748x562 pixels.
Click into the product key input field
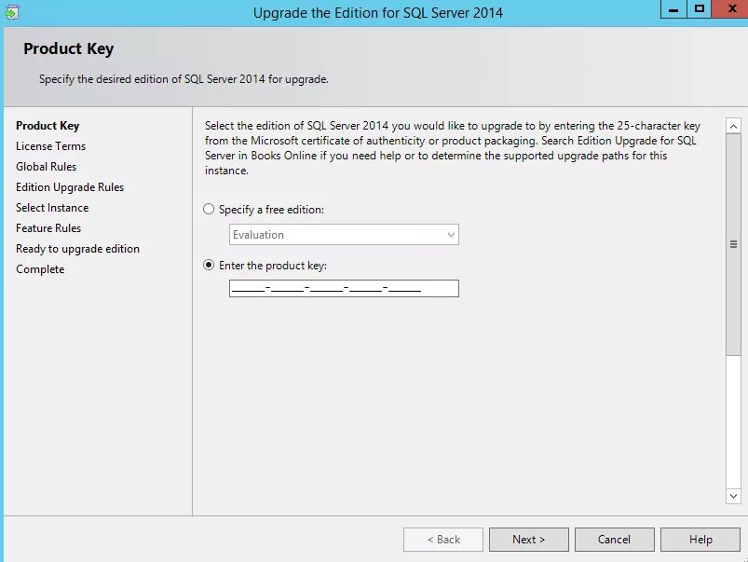(344, 288)
